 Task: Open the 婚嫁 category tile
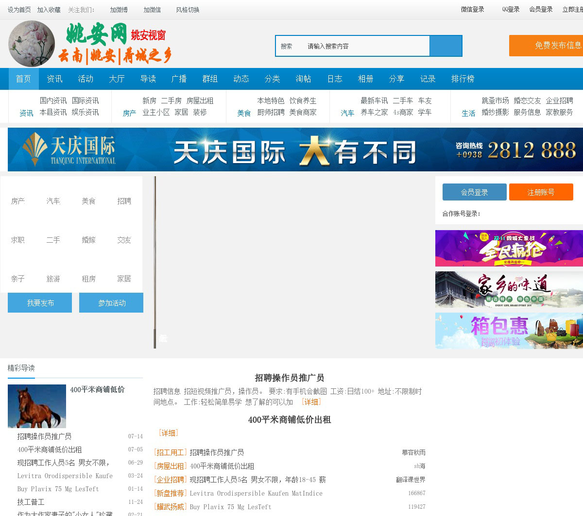88,240
